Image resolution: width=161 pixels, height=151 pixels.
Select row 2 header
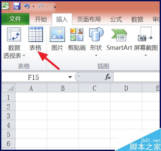click(x=8, y=106)
